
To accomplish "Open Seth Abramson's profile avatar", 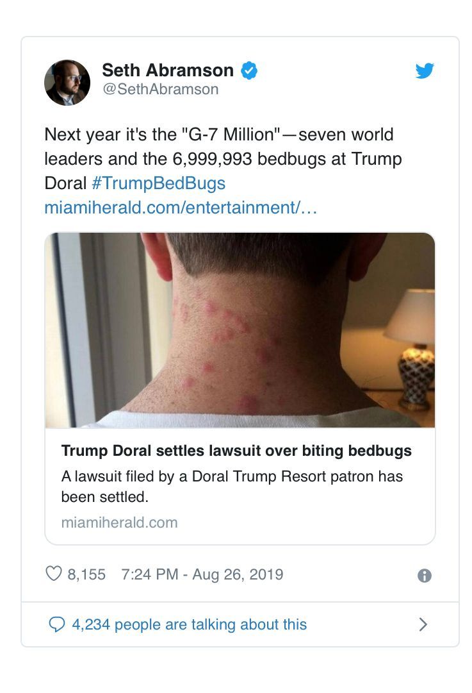I will tap(67, 83).
